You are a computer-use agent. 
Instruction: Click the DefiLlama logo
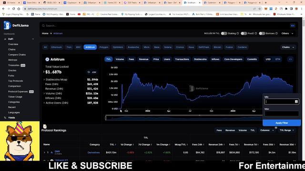pyautogui.click(x=16, y=25)
